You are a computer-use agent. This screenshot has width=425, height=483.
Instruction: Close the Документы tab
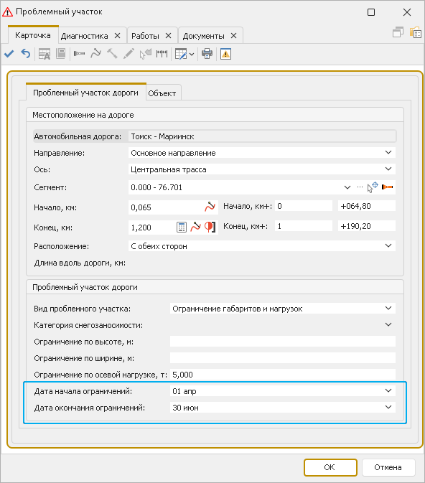pyautogui.click(x=233, y=36)
